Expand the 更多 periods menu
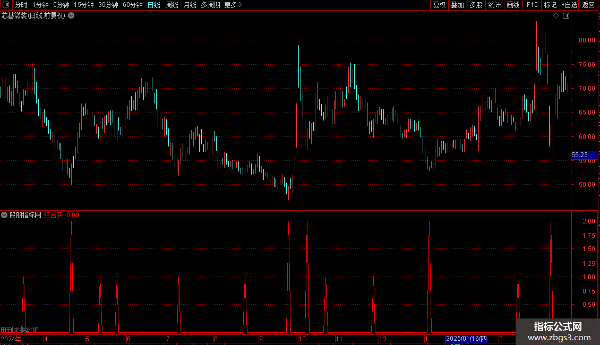Image resolution: width=600 pixels, height=345 pixels. (234, 5)
